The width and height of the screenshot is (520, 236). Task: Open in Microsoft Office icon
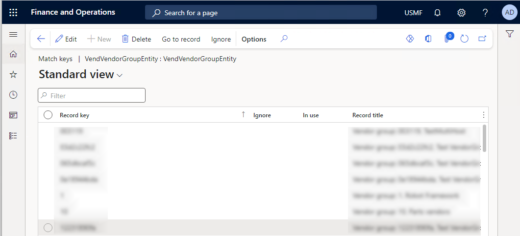428,39
